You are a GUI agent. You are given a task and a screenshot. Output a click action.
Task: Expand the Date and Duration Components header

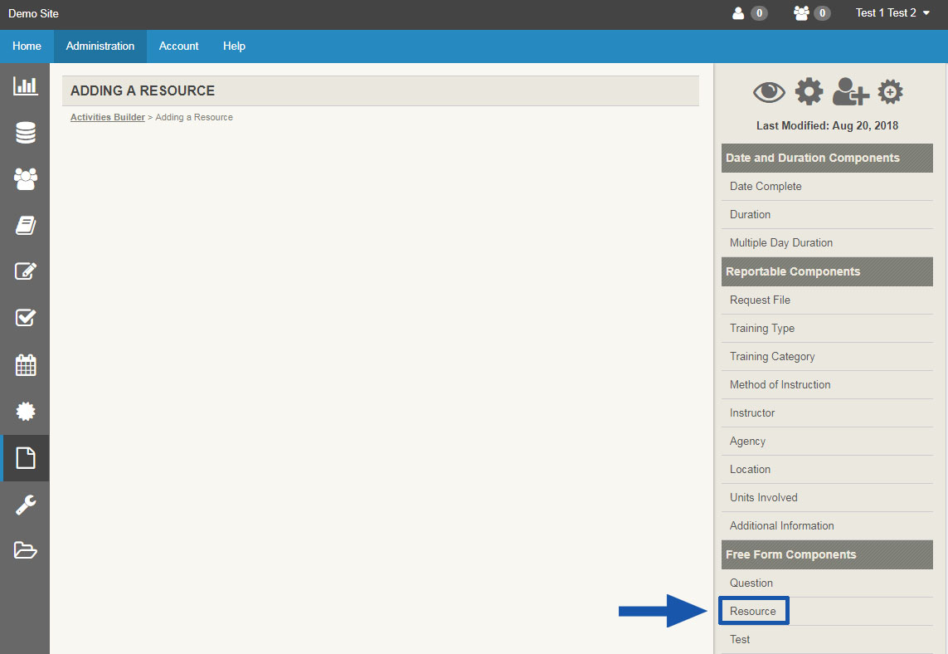826,158
